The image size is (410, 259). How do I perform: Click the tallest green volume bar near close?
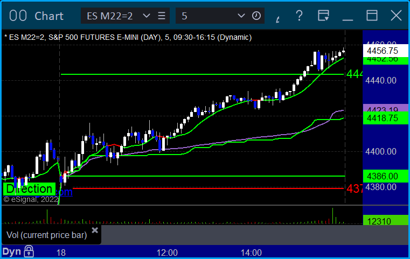click(332, 216)
